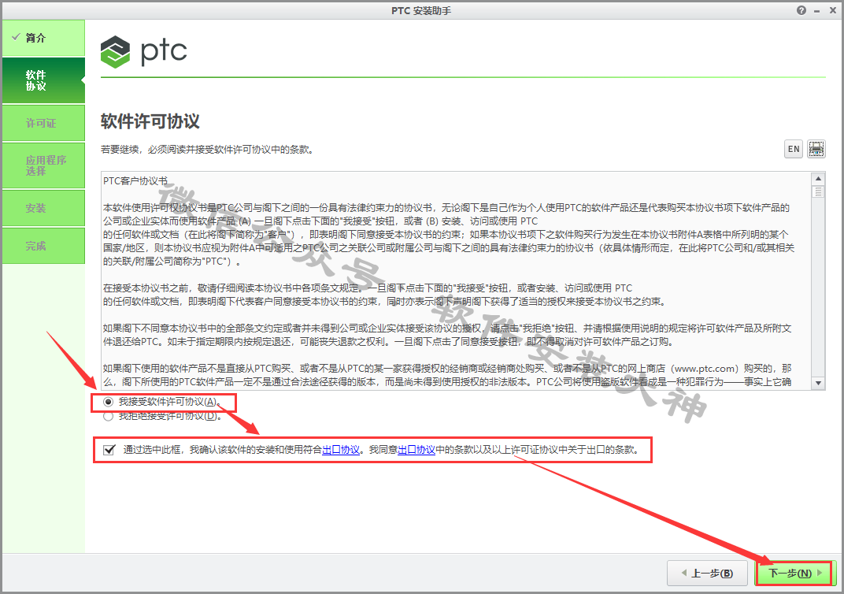The width and height of the screenshot is (844, 594).
Task: Select the 许可证 step in sidebar
Action: (x=43, y=123)
